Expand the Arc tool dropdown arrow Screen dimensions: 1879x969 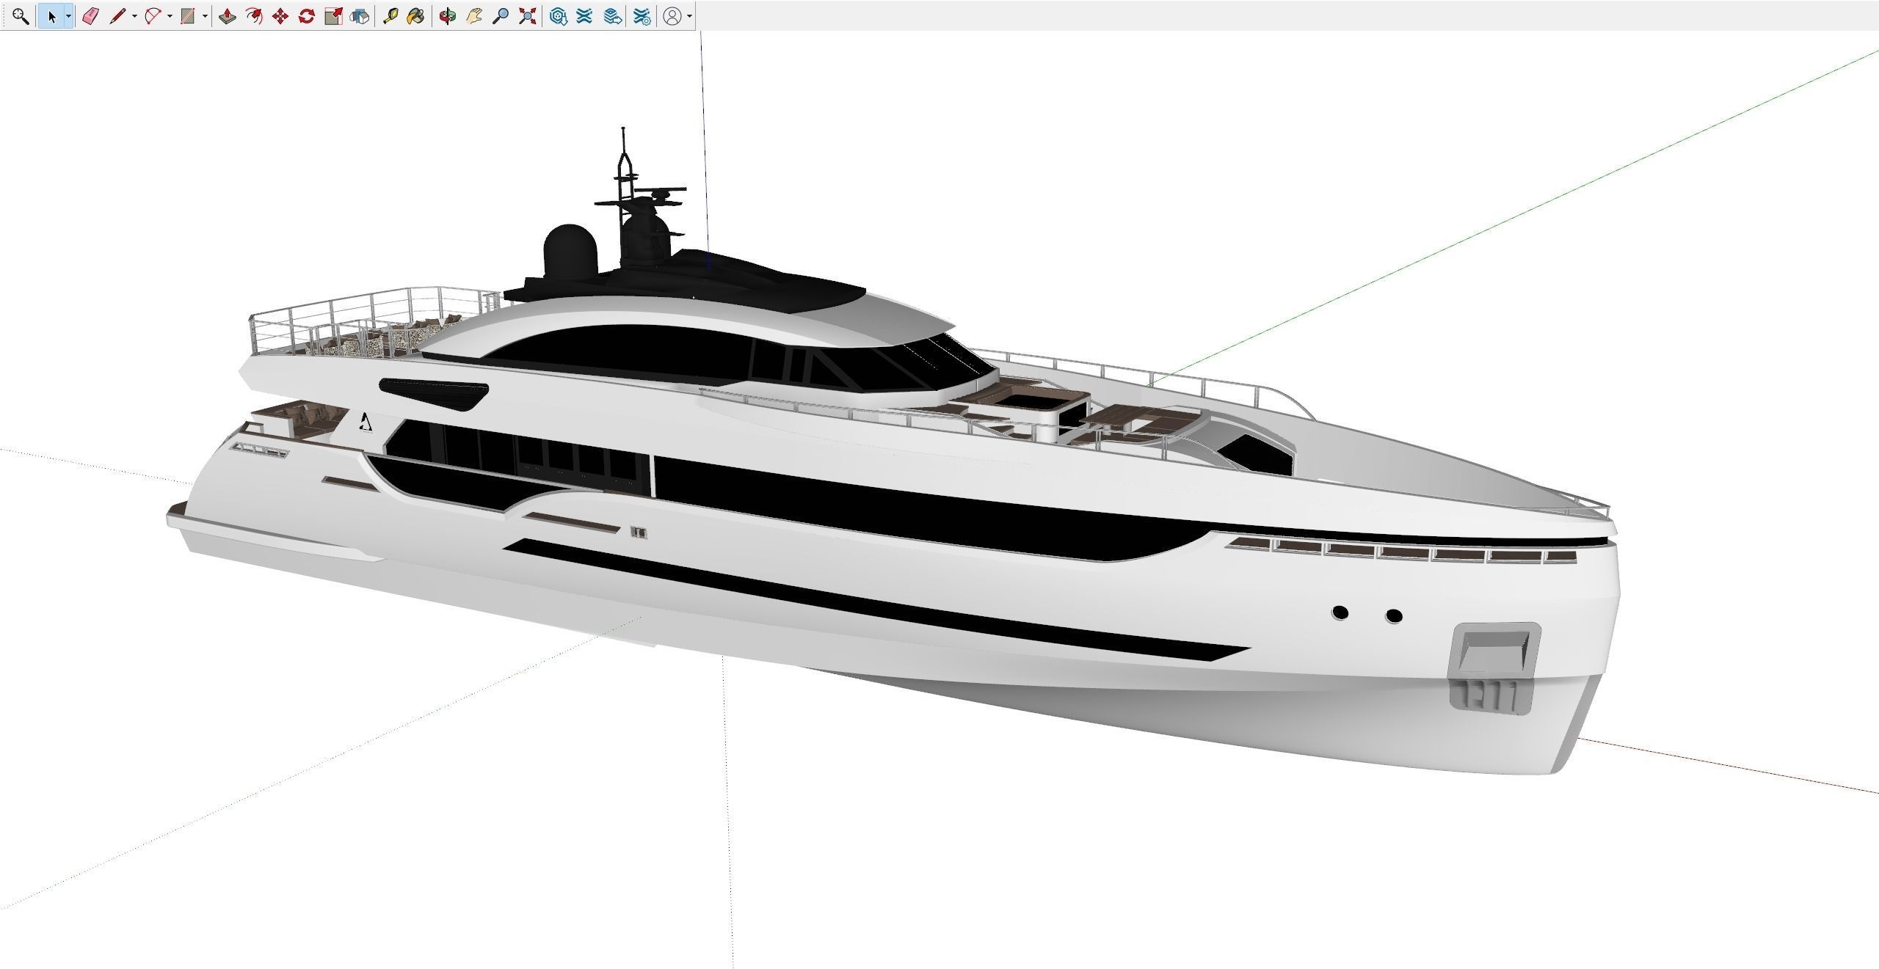coord(170,16)
